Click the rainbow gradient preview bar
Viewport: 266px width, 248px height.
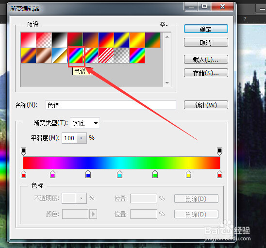[x=121, y=163]
